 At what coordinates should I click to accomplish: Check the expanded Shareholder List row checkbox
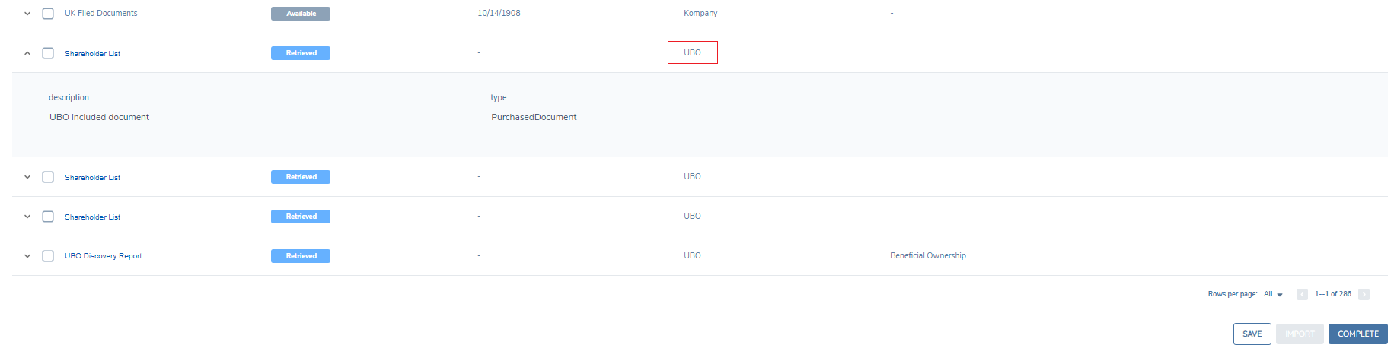point(48,53)
